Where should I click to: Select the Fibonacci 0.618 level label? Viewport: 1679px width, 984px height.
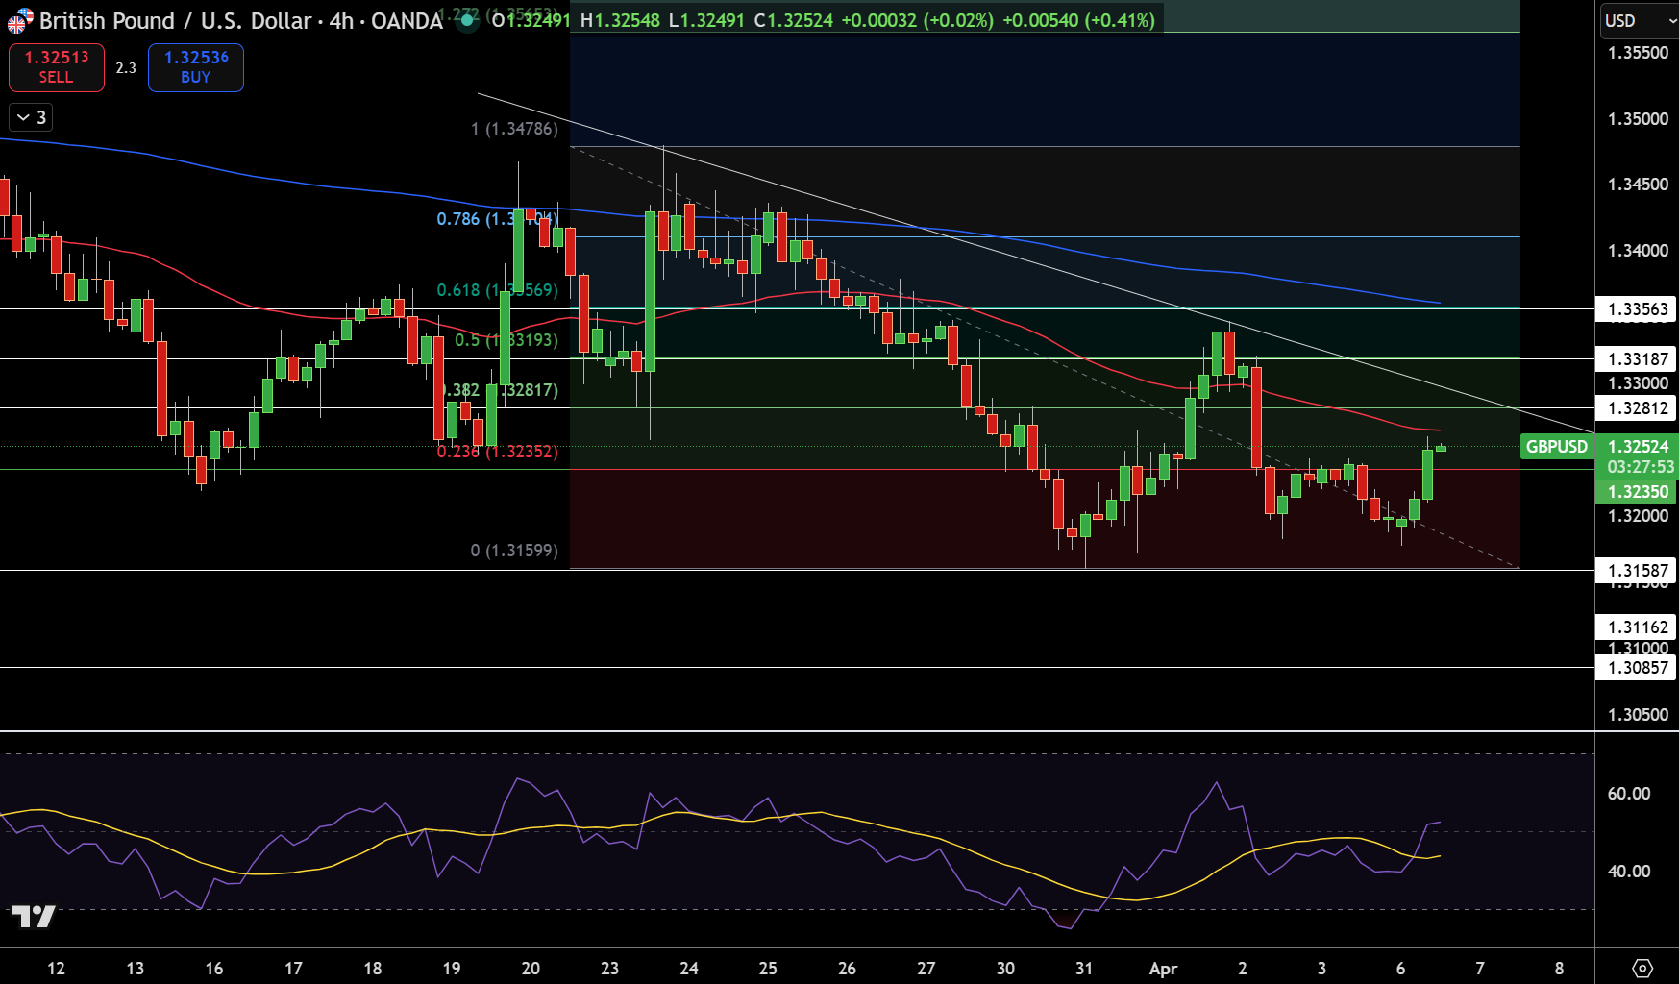[497, 290]
